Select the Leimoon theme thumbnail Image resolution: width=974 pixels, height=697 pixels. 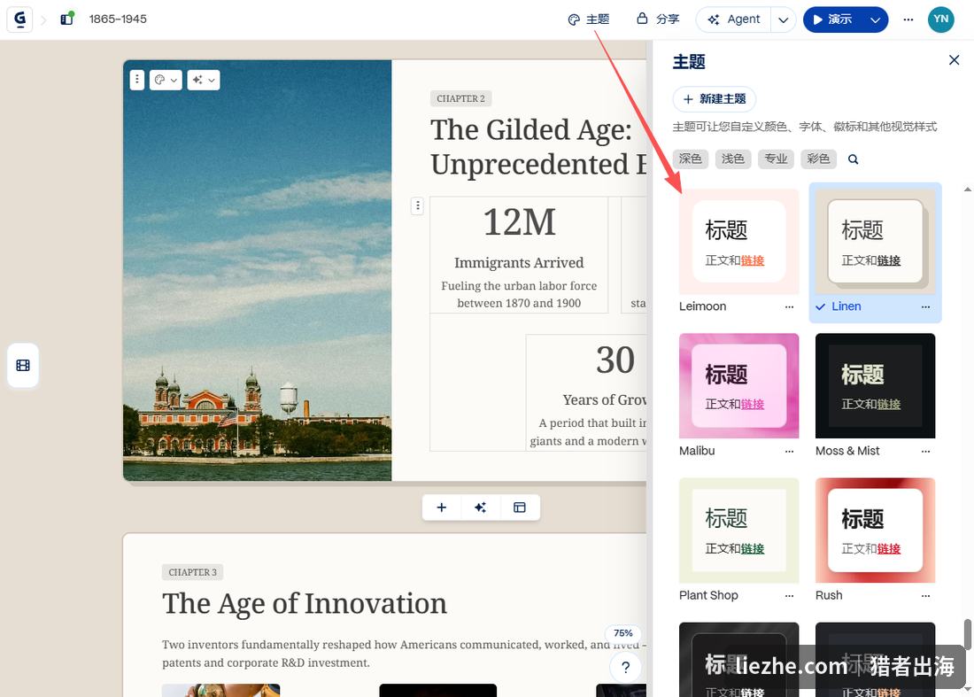click(x=738, y=242)
